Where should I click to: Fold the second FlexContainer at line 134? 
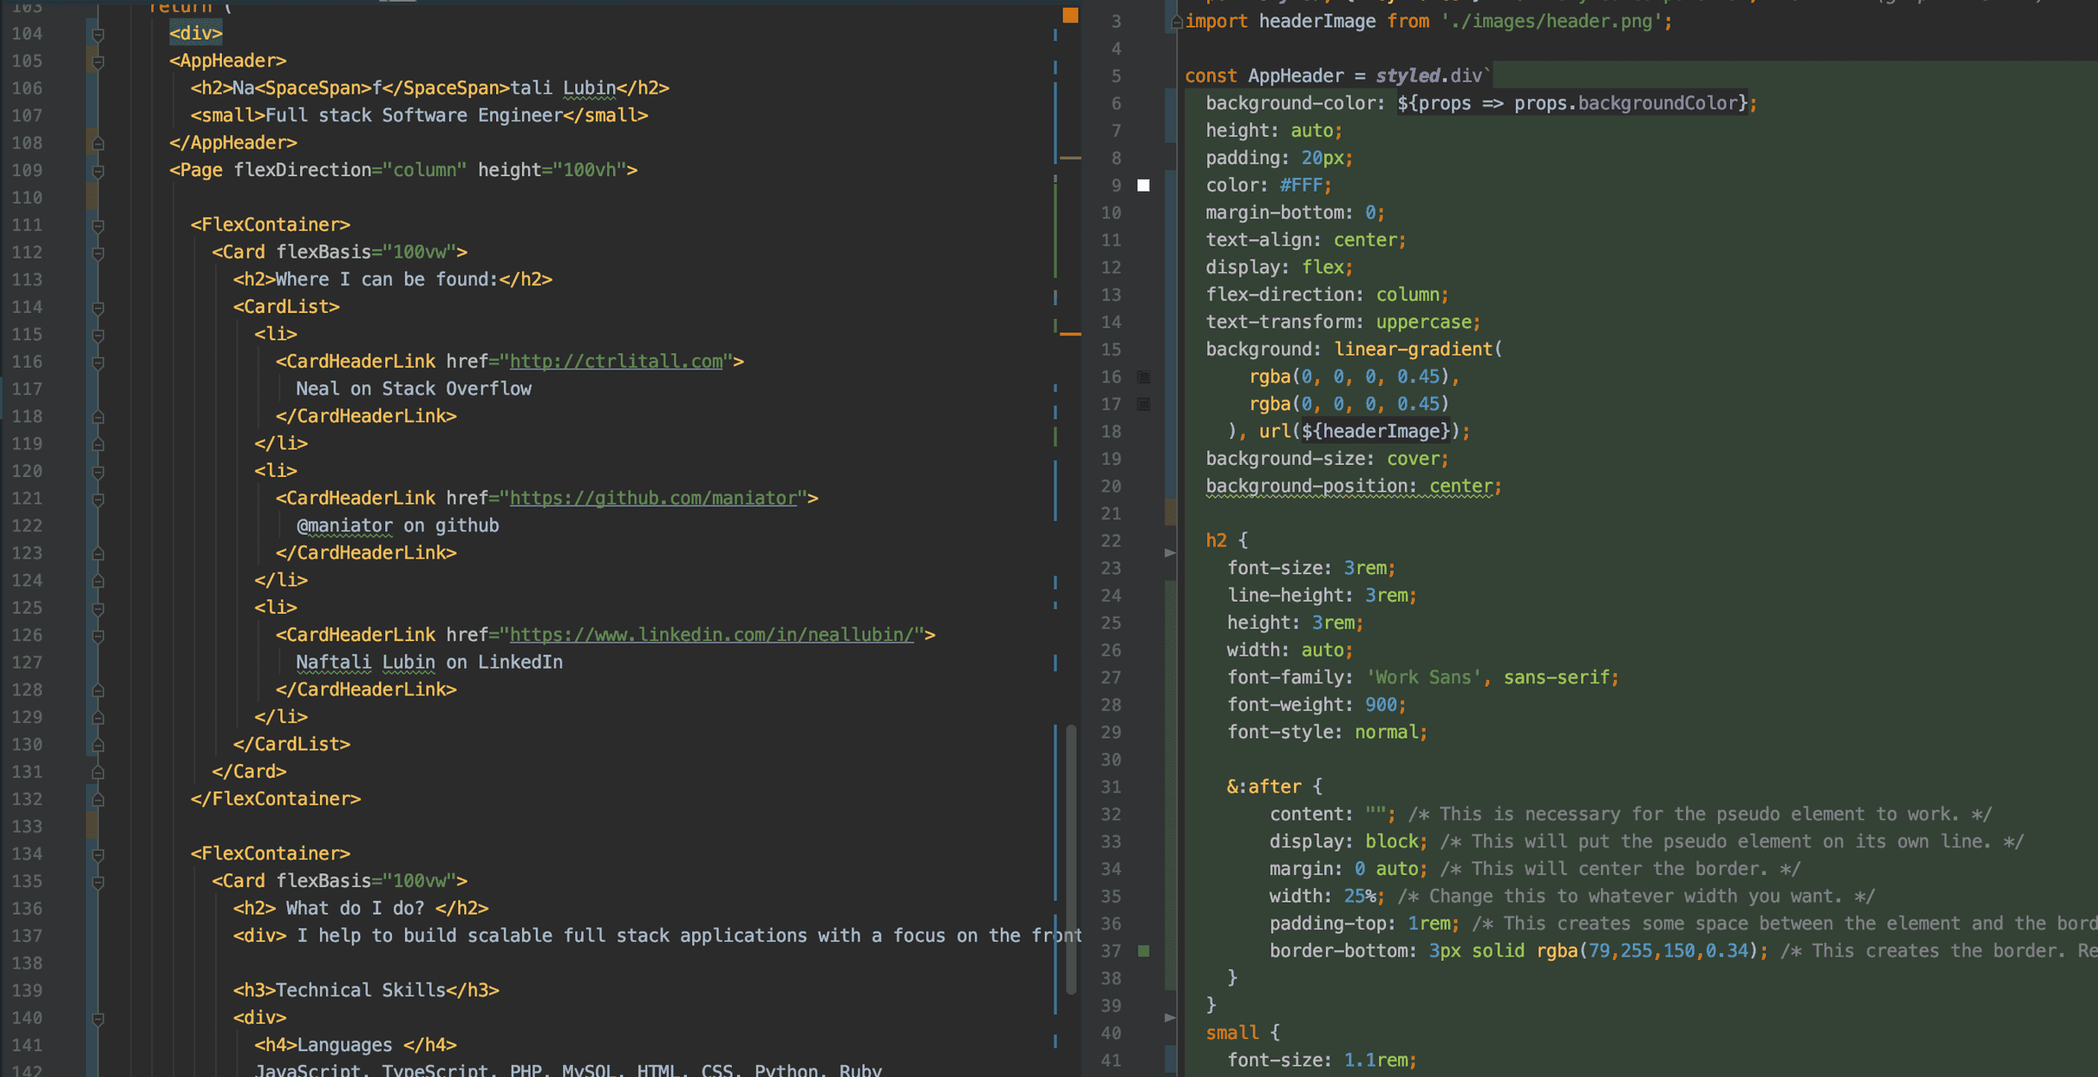[98, 854]
